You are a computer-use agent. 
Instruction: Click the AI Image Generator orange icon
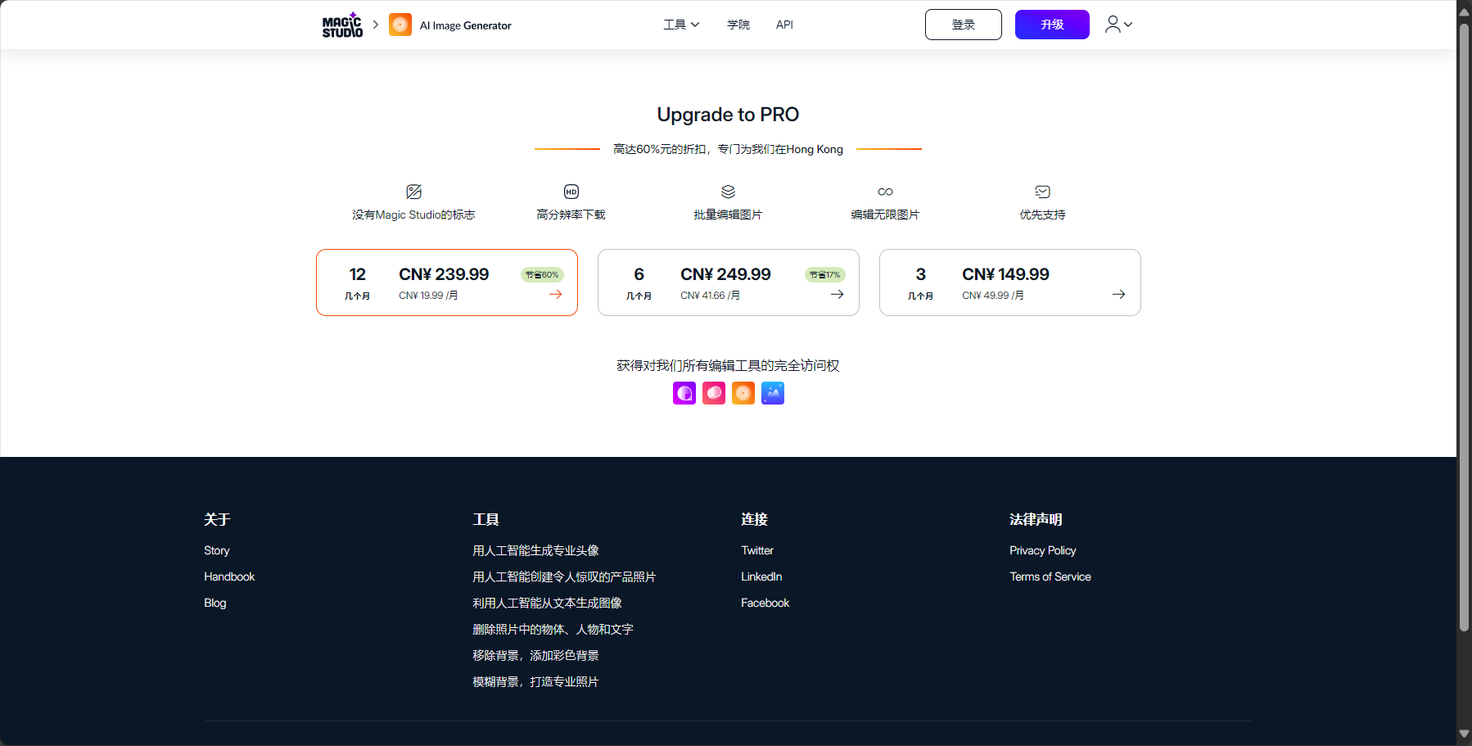click(x=400, y=25)
